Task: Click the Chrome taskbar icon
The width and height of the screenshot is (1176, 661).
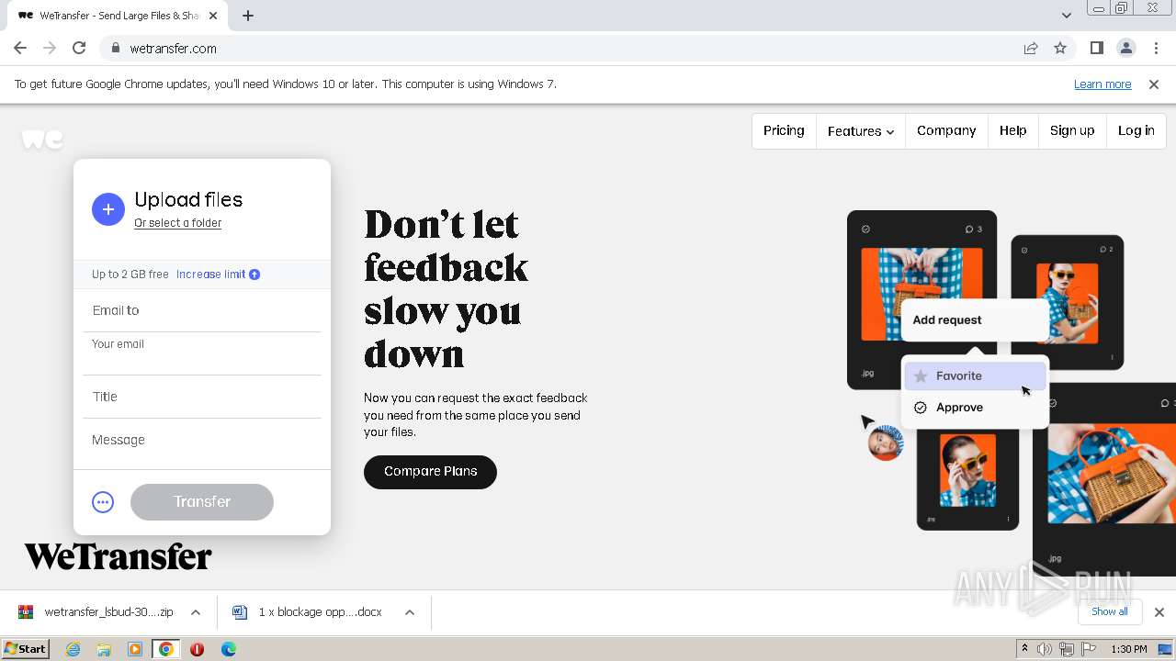Action: pos(166,649)
